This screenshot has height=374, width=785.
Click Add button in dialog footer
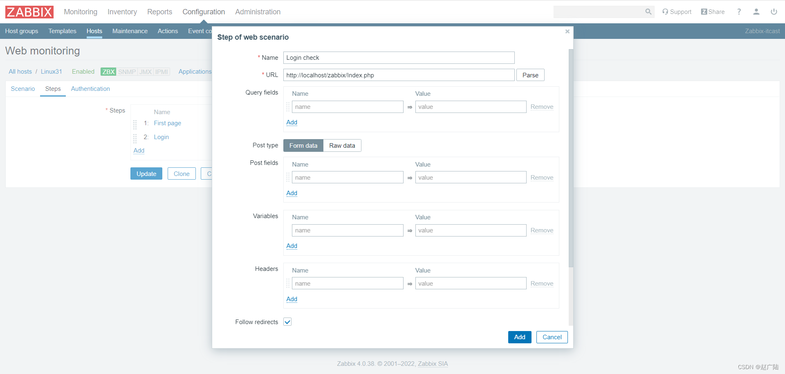[520, 337]
